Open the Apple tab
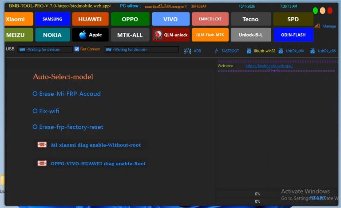The image size is (341, 208). 90,35
